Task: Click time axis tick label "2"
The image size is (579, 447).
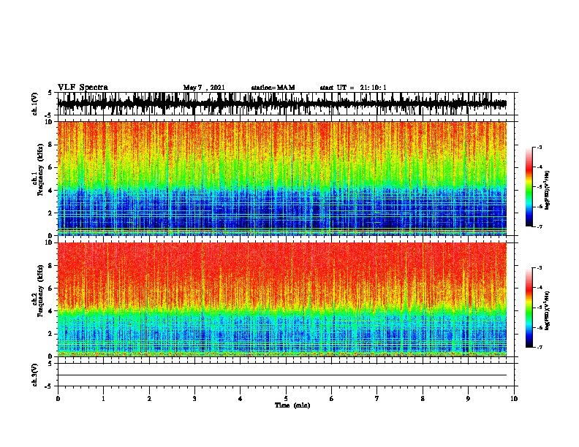Action: pos(149,399)
